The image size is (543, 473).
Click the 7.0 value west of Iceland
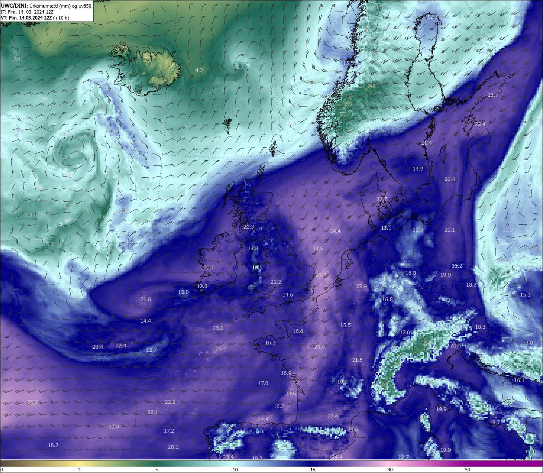coord(17,59)
